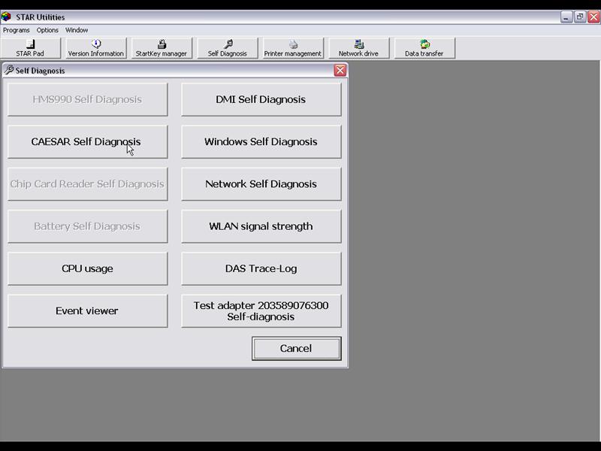Open the Network drive tool
Viewport: 601px width, 451px height.
(358, 48)
